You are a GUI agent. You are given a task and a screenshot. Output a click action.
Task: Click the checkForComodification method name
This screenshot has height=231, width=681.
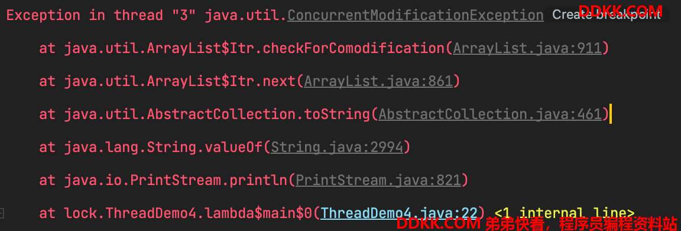pos(354,48)
